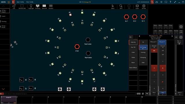The height and width of the screenshot is (104, 185).
Task: Toggle the red Off button under Wave per X
Action: 154,51
